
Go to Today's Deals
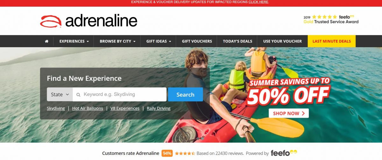237,41
